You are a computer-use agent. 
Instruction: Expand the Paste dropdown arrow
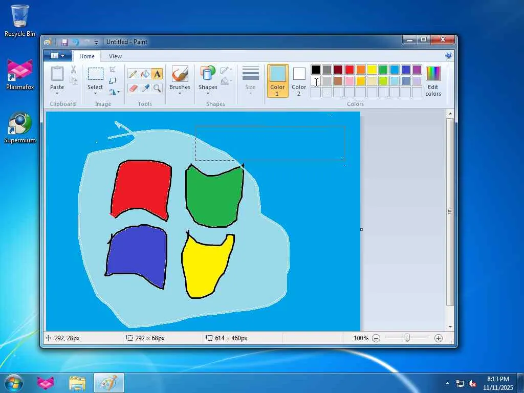tap(57, 93)
